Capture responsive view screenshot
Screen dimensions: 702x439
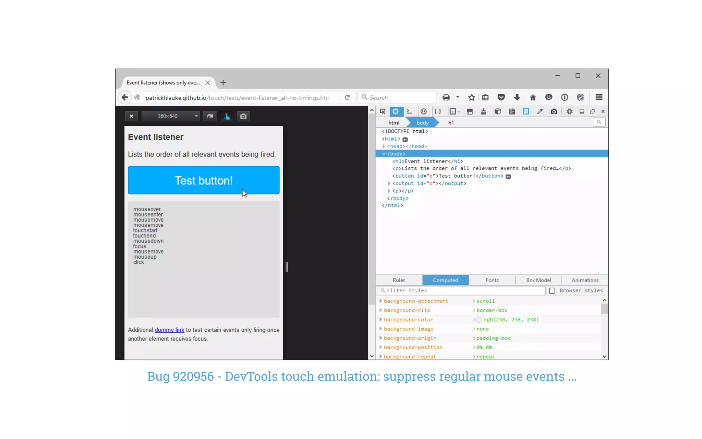tap(243, 116)
